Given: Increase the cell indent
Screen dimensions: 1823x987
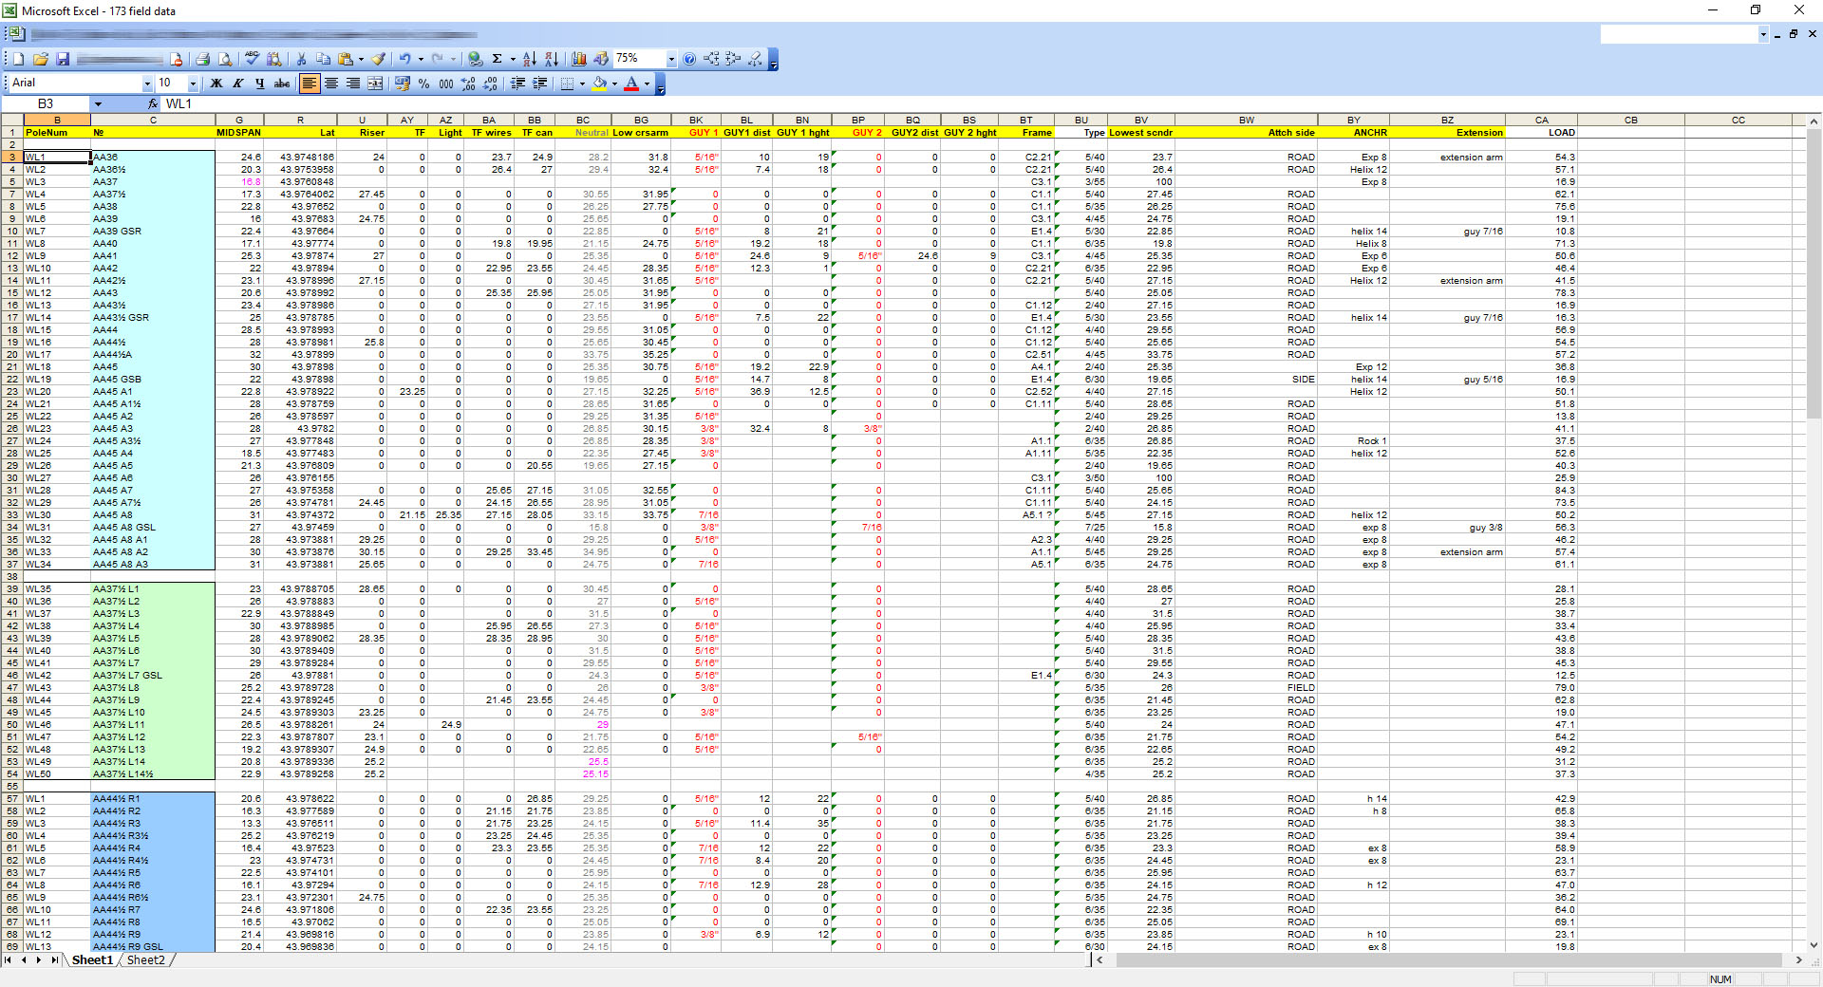Looking at the screenshot, I should pos(539,84).
